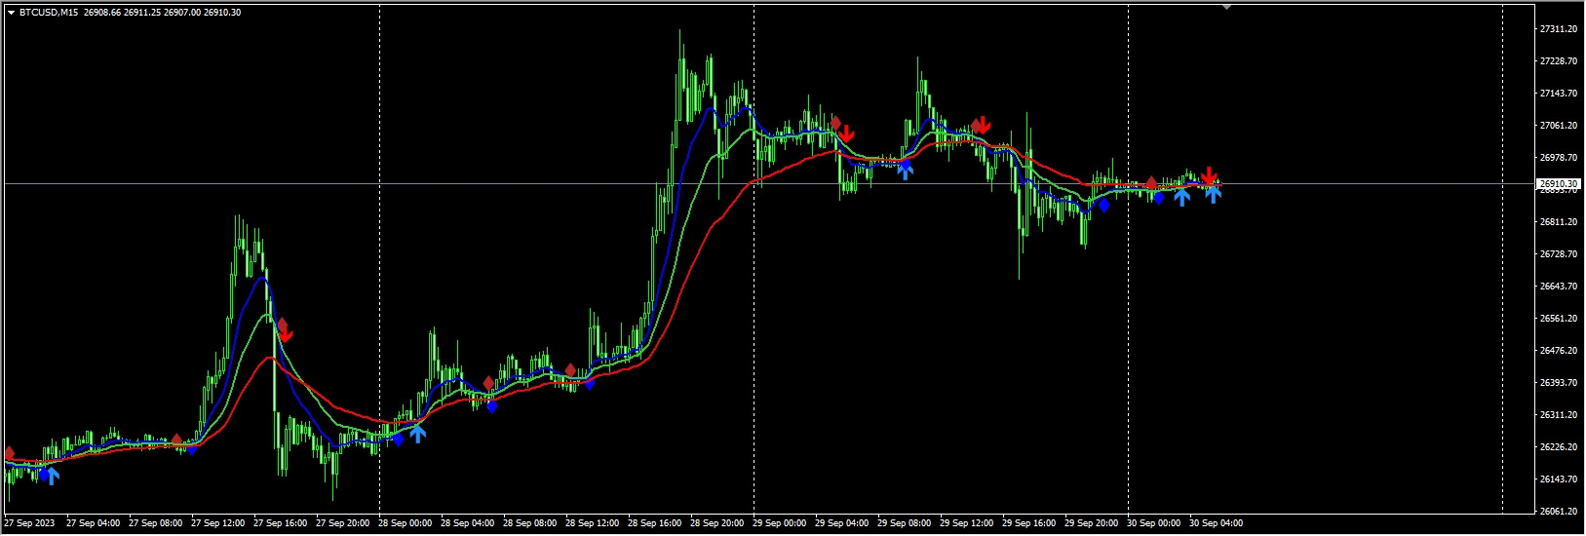Click the 29 Sep 20:00 time label
Screen dimensions: 1586x536
[x=1091, y=523]
